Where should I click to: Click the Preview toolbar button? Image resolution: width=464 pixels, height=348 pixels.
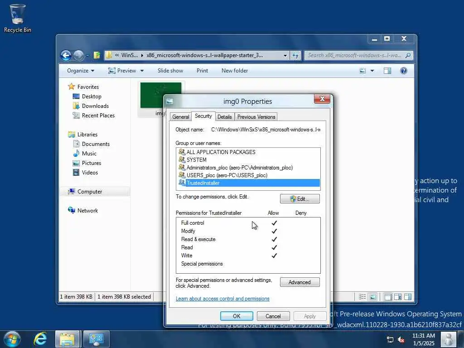click(x=122, y=71)
